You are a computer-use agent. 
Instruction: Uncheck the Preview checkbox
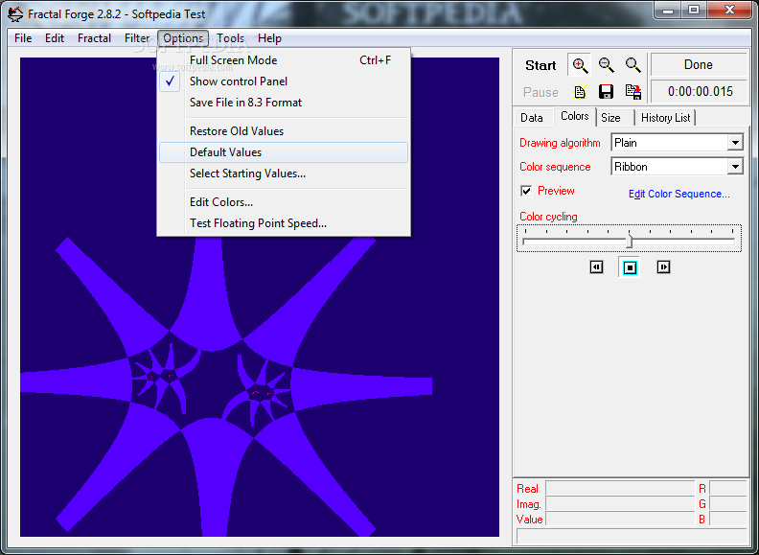526,191
